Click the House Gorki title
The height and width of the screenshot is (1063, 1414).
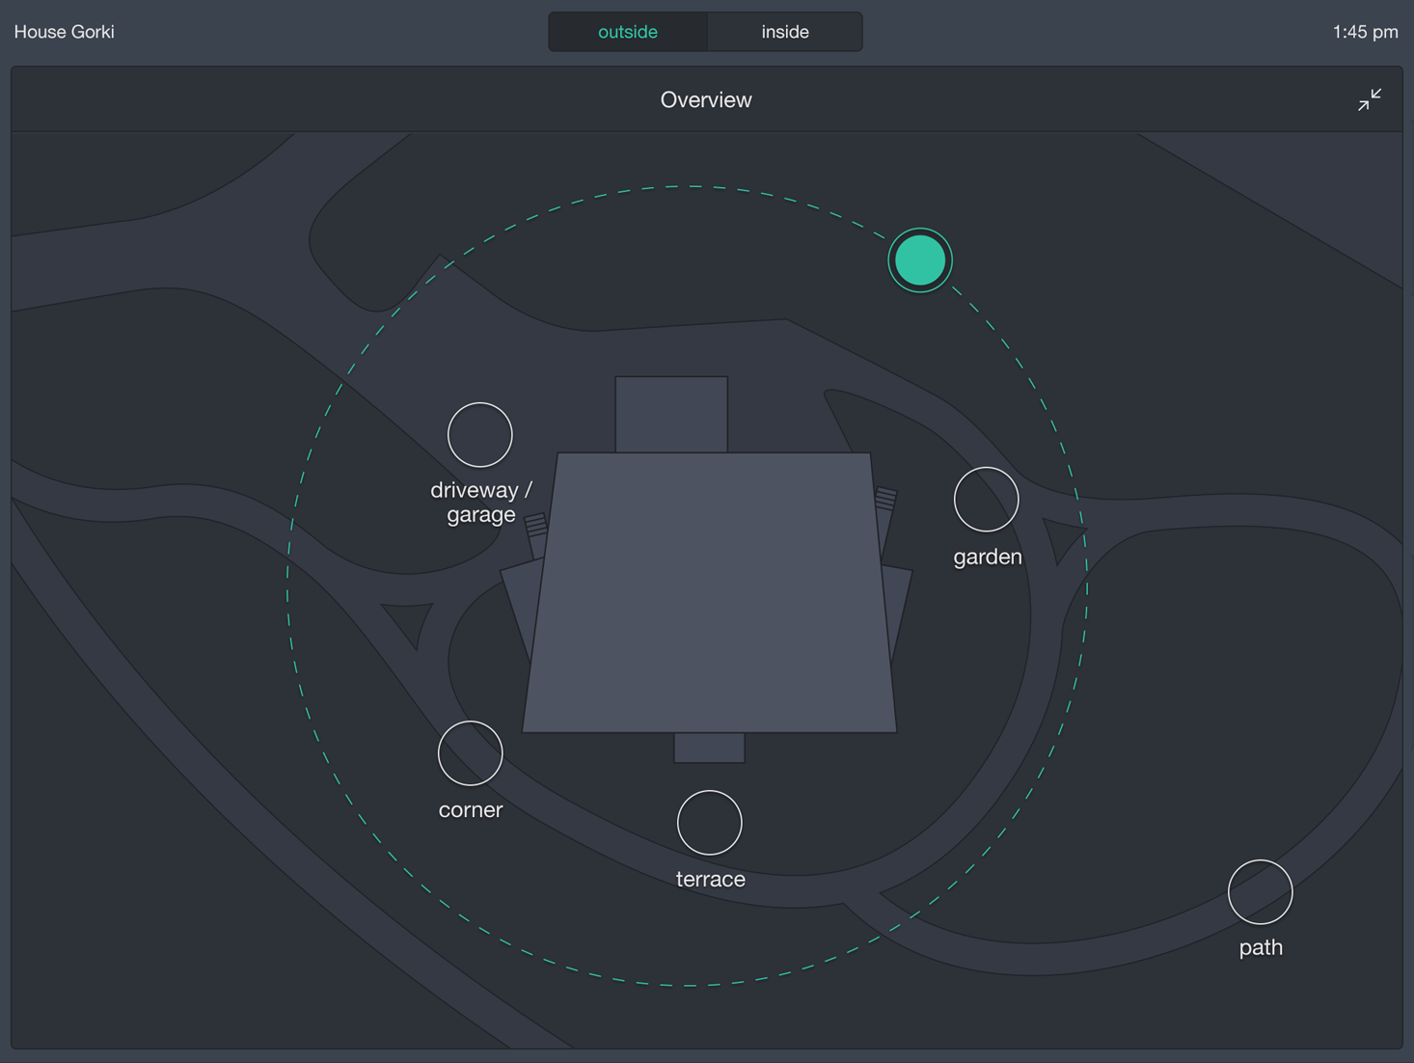tap(65, 32)
